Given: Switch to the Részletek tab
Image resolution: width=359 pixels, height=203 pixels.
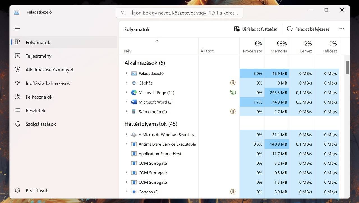Looking at the screenshot, I should pyautogui.click(x=64, y=111).
